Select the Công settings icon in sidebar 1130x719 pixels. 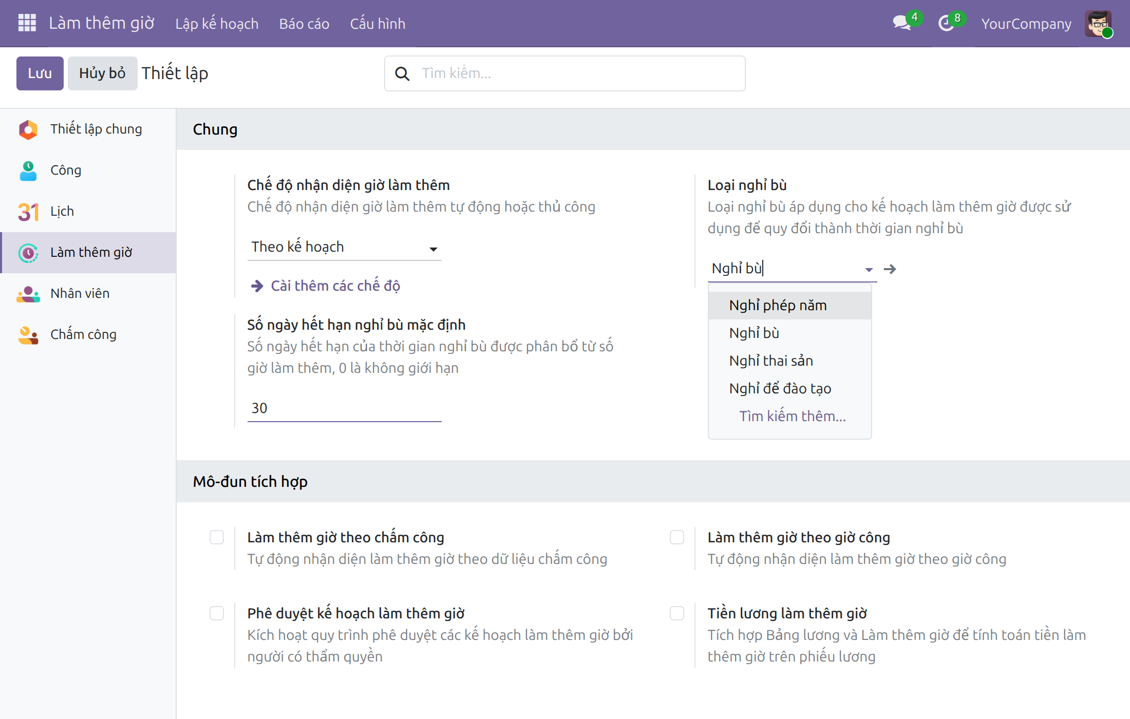28,171
